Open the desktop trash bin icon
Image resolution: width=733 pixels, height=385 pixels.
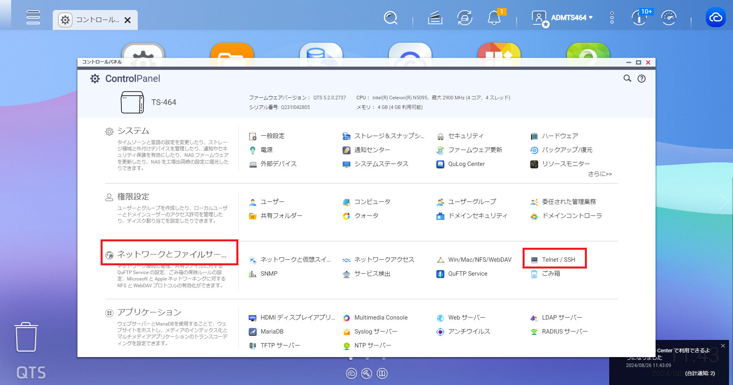pyautogui.click(x=26, y=337)
